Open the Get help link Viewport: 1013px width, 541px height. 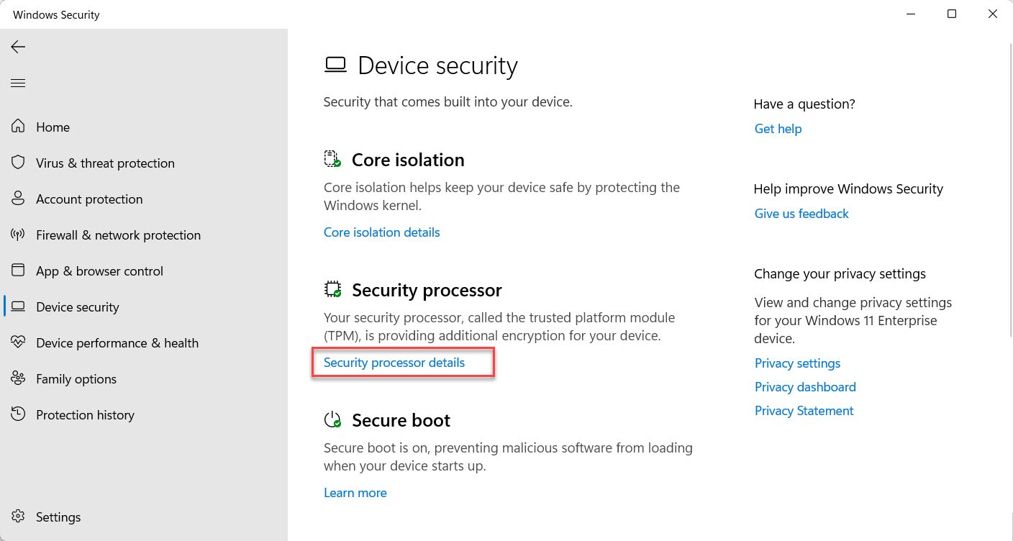click(x=778, y=129)
